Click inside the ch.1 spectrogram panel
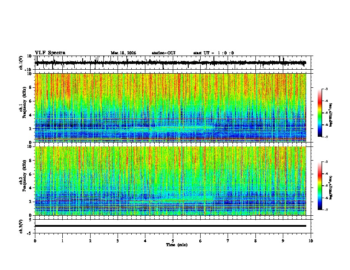Image resolution: width=350 pixels, height=270 pixels. point(171,108)
